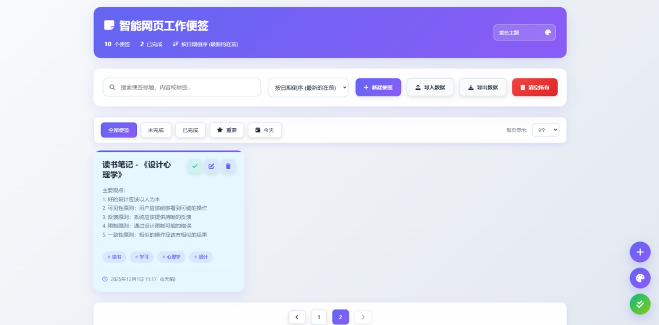Image resolution: width=659 pixels, height=325 pixels.
Task: Click the 按日期倒序 header status text
Action: (210, 44)
